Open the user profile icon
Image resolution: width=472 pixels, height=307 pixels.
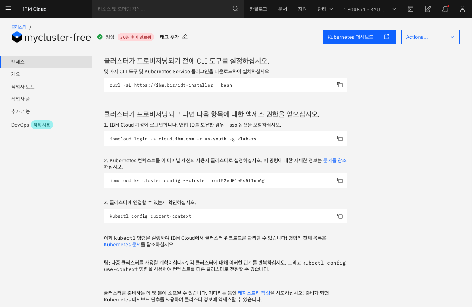click(462, 9)
